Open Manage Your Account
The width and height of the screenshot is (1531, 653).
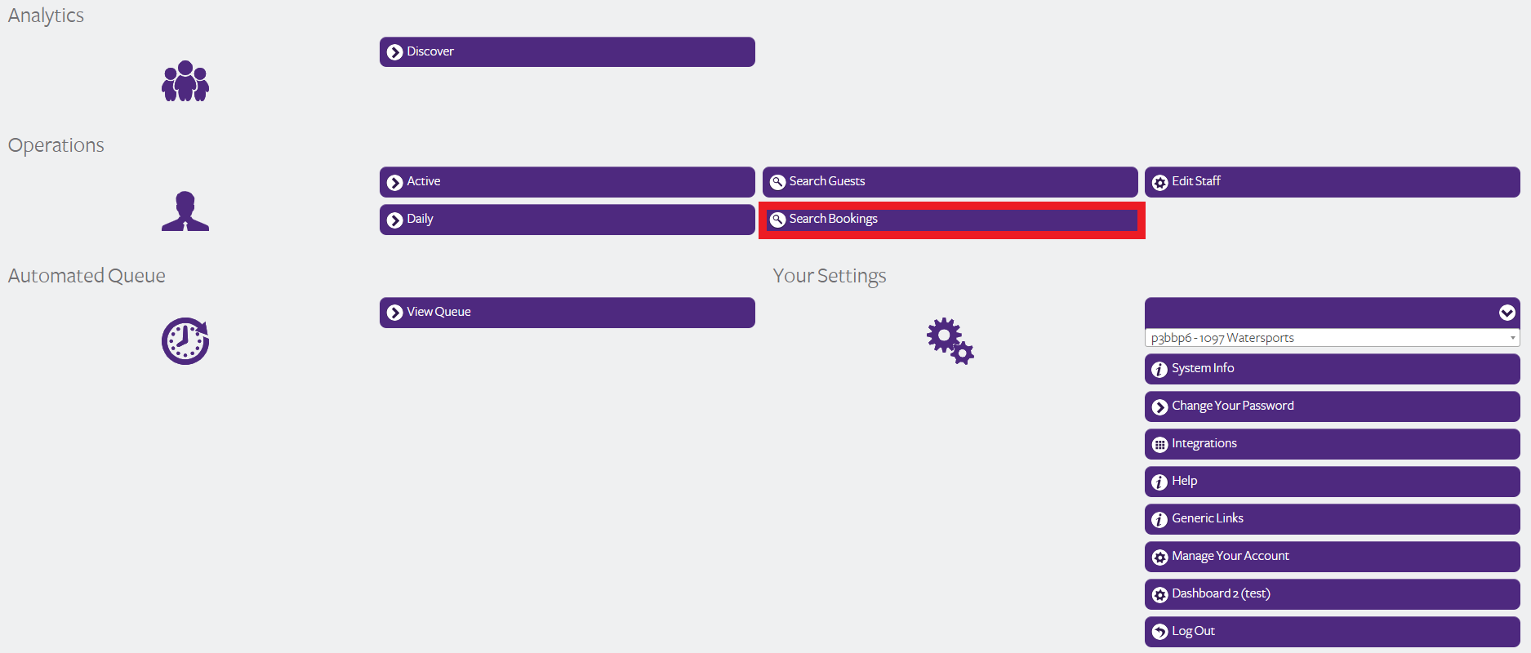pos(1332,557)
